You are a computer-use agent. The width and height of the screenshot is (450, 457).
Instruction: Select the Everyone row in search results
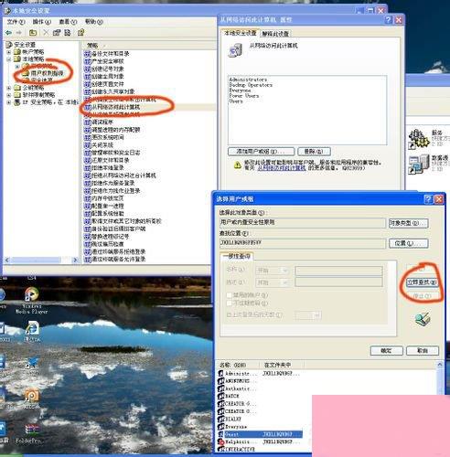236,427
